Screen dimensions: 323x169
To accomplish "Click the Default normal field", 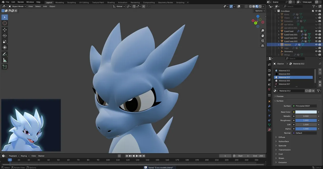I will click(x=305, y=133).
